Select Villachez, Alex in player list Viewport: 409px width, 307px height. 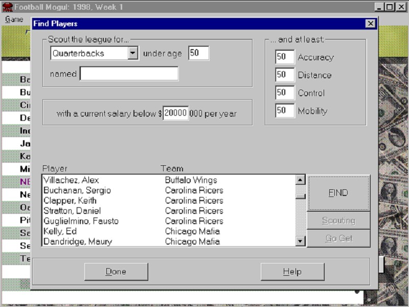click(x=71, y=180)
